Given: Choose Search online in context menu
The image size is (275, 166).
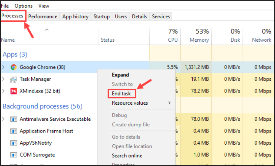Looking at the screenshot, I should (127, 156).
